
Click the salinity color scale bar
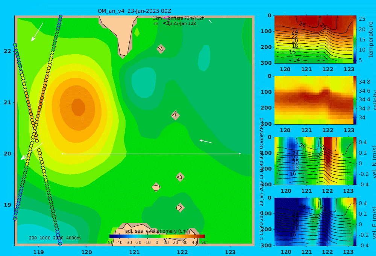(355, 100)
